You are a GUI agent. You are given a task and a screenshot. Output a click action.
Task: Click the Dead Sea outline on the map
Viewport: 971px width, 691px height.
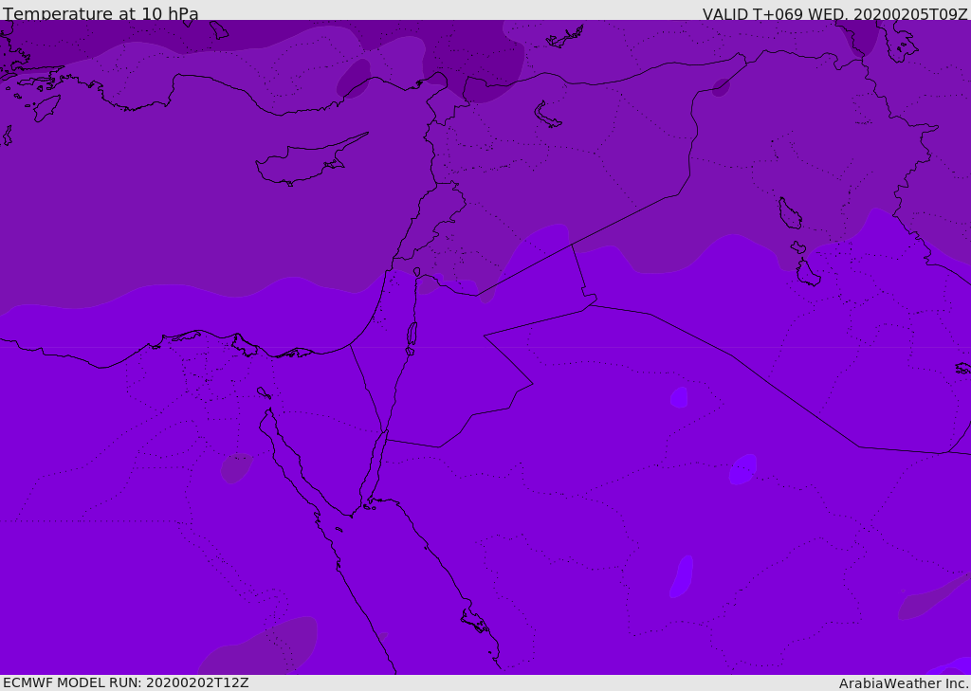pos(412,336)
